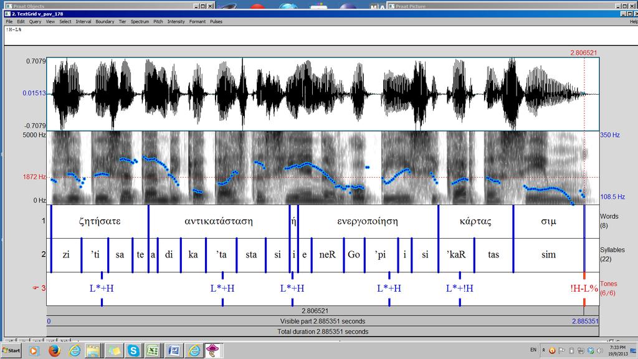The height and width of the screenshot is (359, 638).
Task: Open the Boundary menu
Action: coord(105,22)
